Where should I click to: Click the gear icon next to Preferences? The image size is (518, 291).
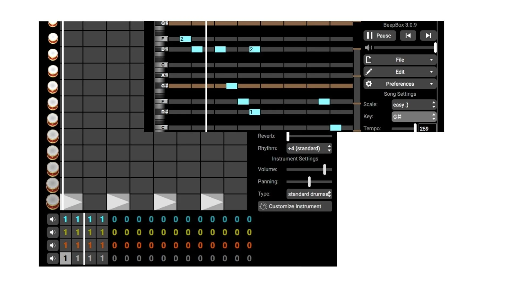(369, 84)
